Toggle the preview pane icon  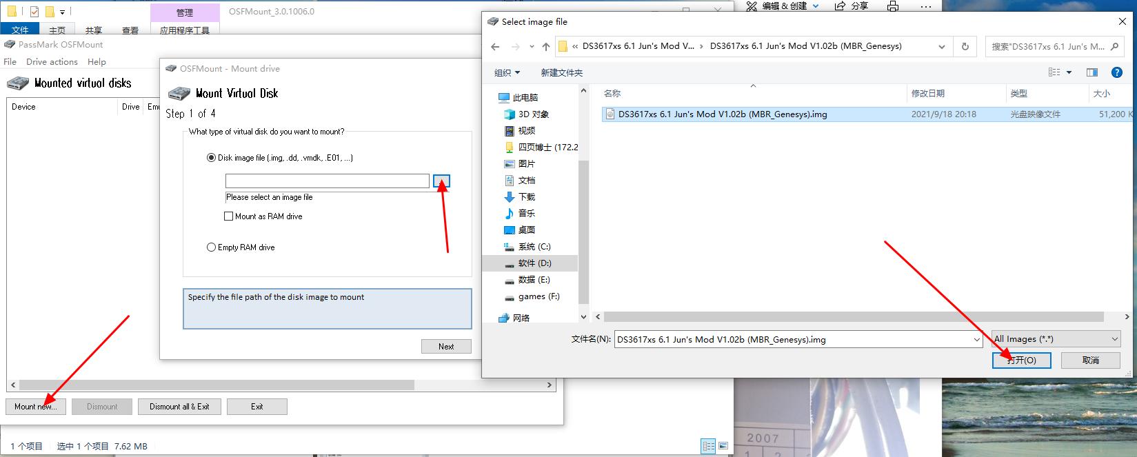[1092, 72]
